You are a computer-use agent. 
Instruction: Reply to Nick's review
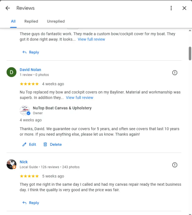[x=31, y=203]
